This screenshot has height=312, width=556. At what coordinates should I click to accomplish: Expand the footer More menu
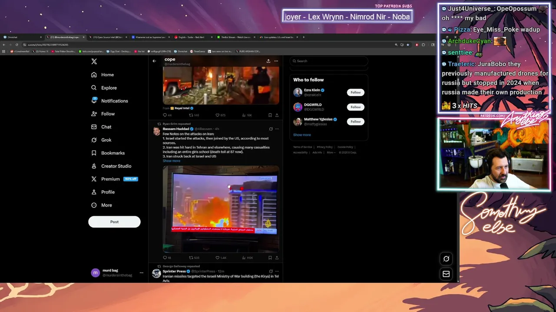click(x=331, y=153)
